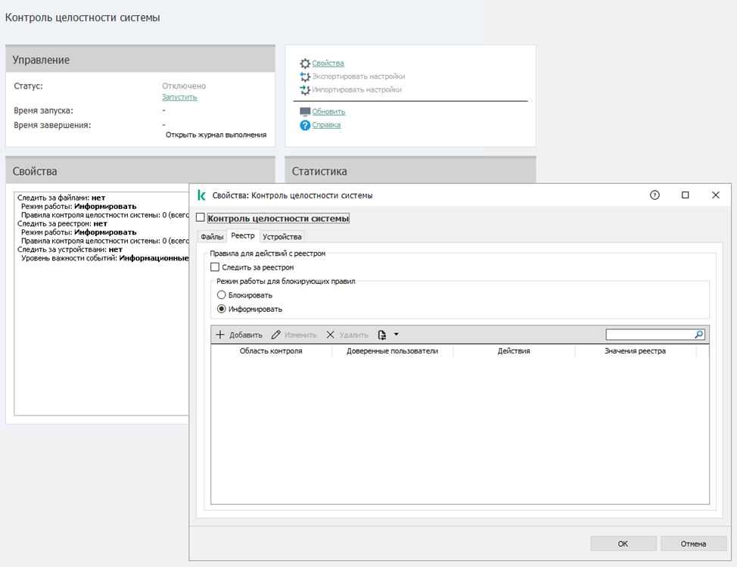Switch to the Устройства tab
Screen dimensions: 737x567
point(281,237)
